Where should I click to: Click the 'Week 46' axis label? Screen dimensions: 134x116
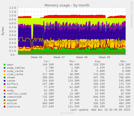tap(36, 57)
